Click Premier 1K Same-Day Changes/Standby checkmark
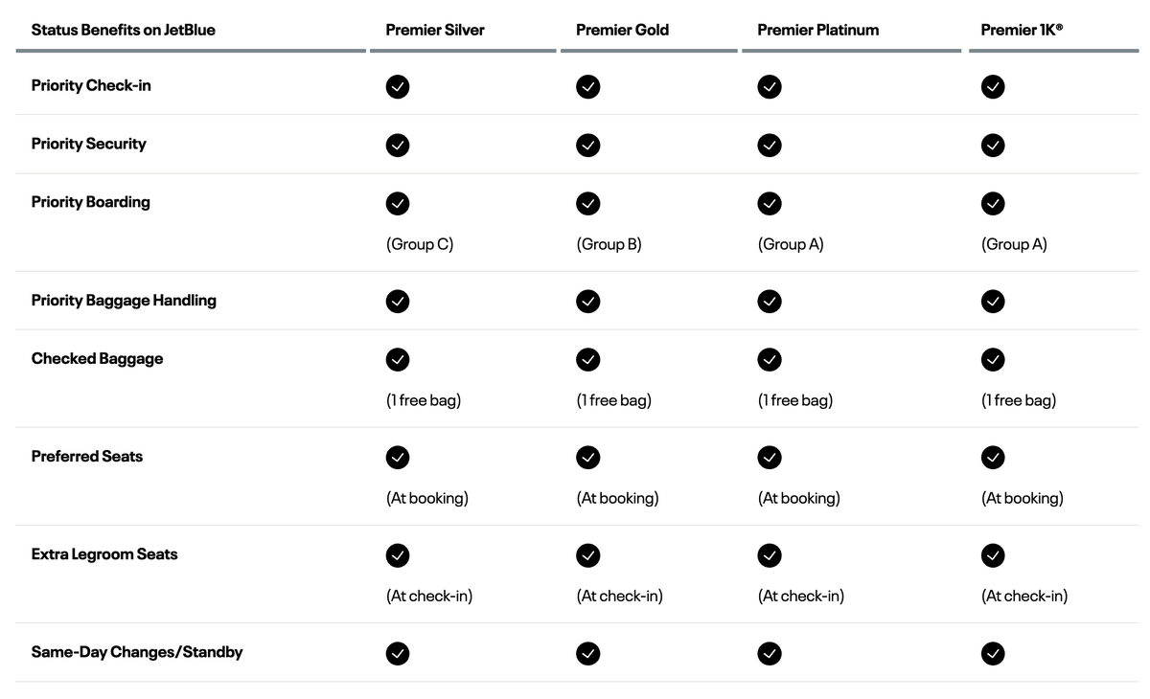The height and width of the screenshot is (699, 1150). 993,653
